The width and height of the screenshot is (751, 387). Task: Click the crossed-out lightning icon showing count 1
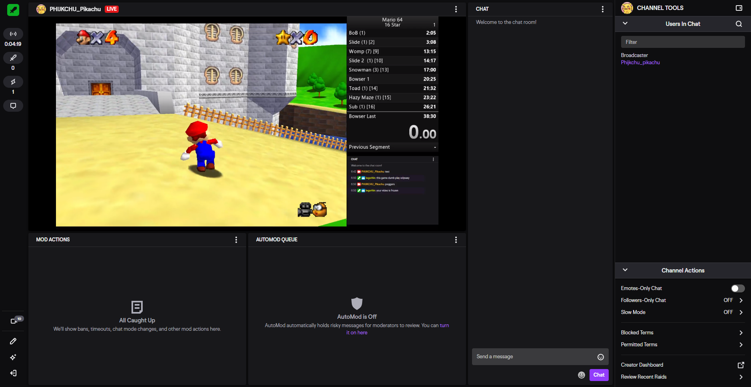coord(13,82)
